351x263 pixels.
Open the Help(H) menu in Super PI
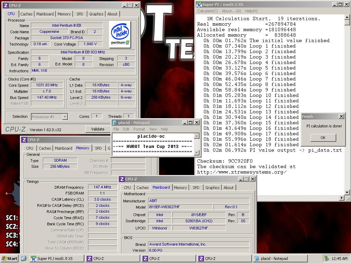pos(251,11)
